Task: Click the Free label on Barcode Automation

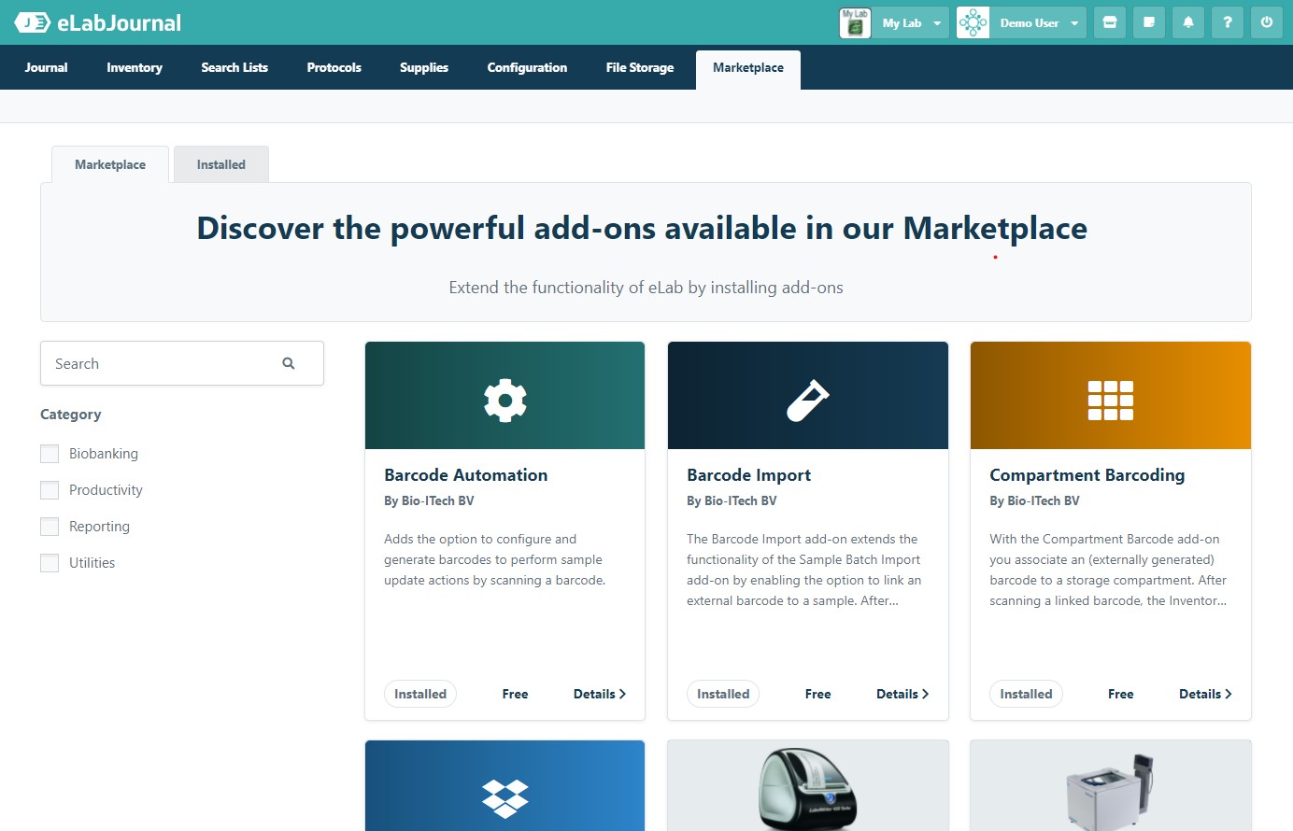Action: 515,694
